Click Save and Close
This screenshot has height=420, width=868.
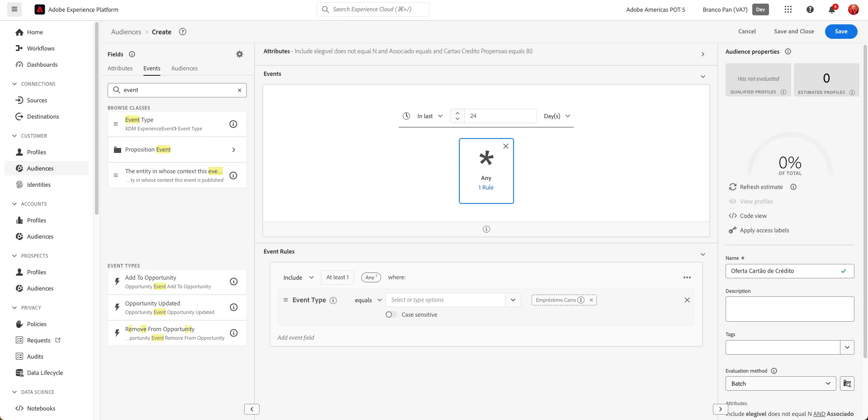794,32
